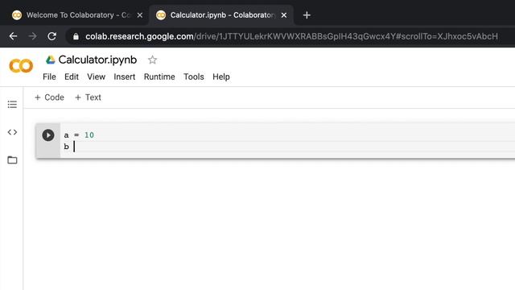Go forward with browser forward arrow
The height and width of the screenshot is (290, 515).
point(32,36)
